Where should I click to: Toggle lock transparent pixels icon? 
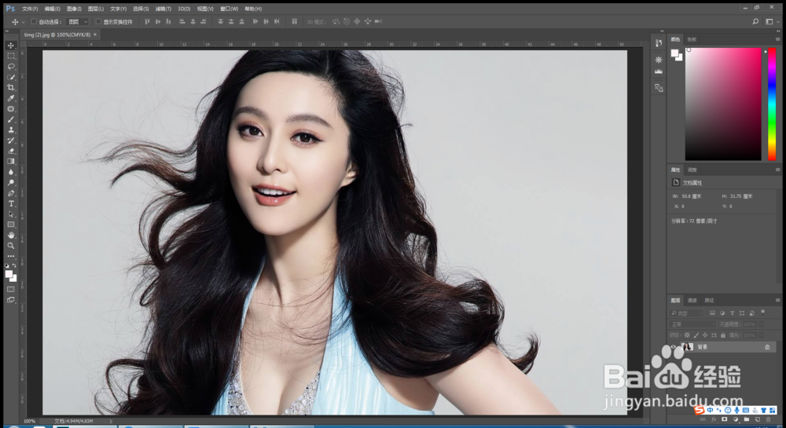(687, 335)
